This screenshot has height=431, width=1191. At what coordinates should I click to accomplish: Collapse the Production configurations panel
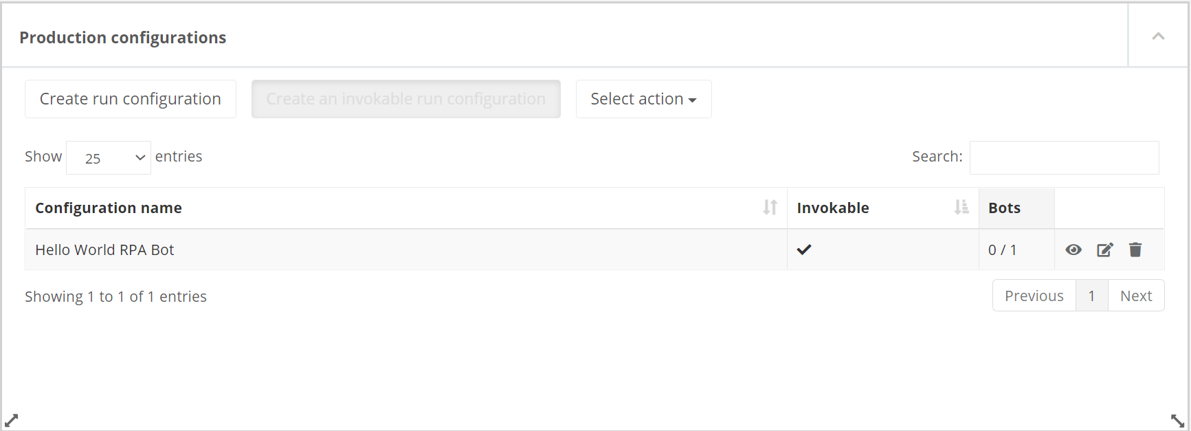1158,36
